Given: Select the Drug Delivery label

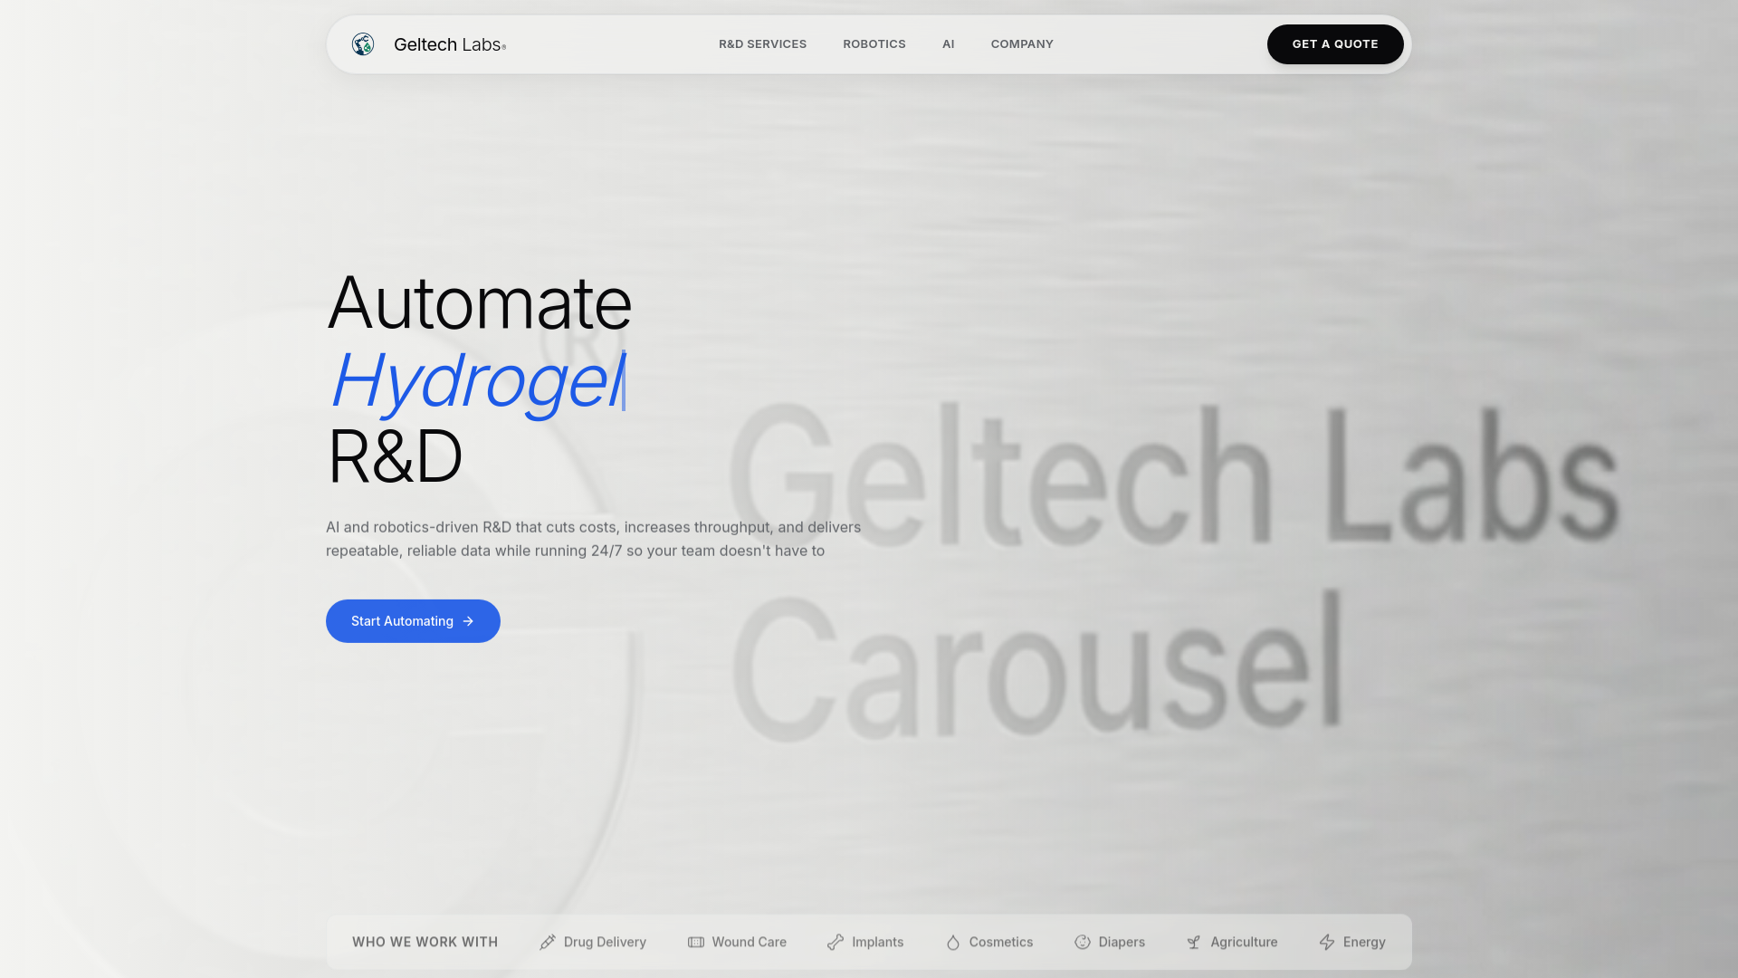Looking at the screenshot, I should coord(605,943).
